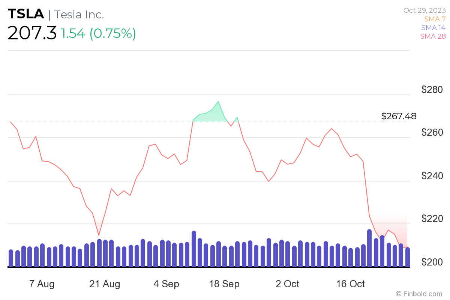This screenshot has height=300, width=450.
Task: Click the Oct 29, 2023 date label
Action: 424,10
